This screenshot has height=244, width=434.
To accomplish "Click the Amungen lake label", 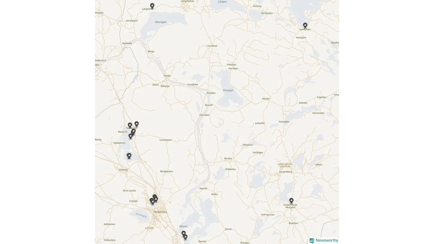I will 161,22.
